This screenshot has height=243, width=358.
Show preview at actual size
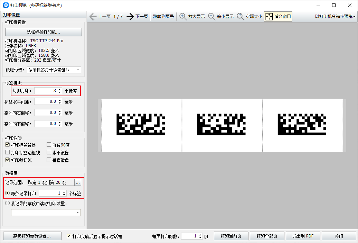250,16
